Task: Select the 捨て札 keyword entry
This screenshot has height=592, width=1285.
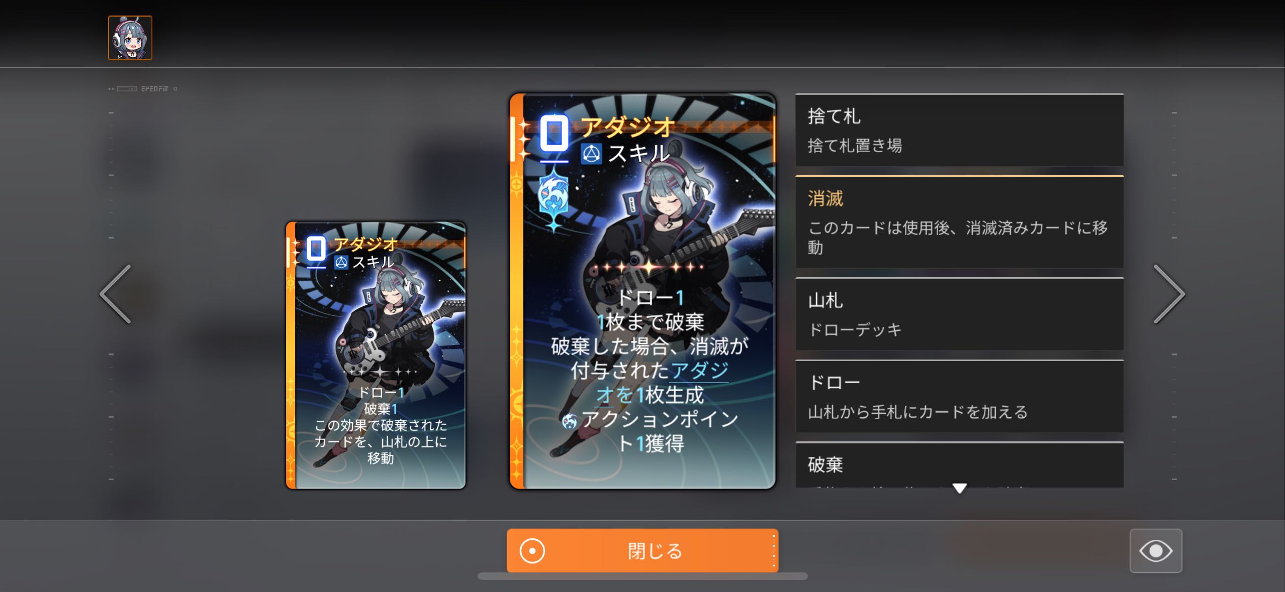Action: click(x=959, y=130)
